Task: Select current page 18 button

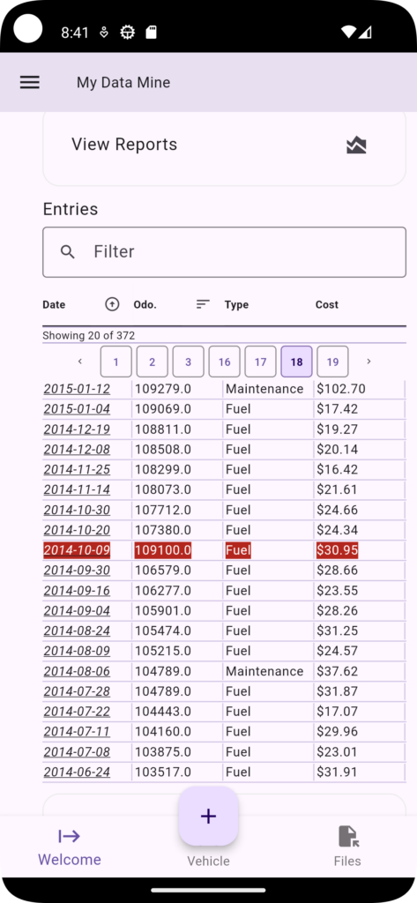Action: 296,362
